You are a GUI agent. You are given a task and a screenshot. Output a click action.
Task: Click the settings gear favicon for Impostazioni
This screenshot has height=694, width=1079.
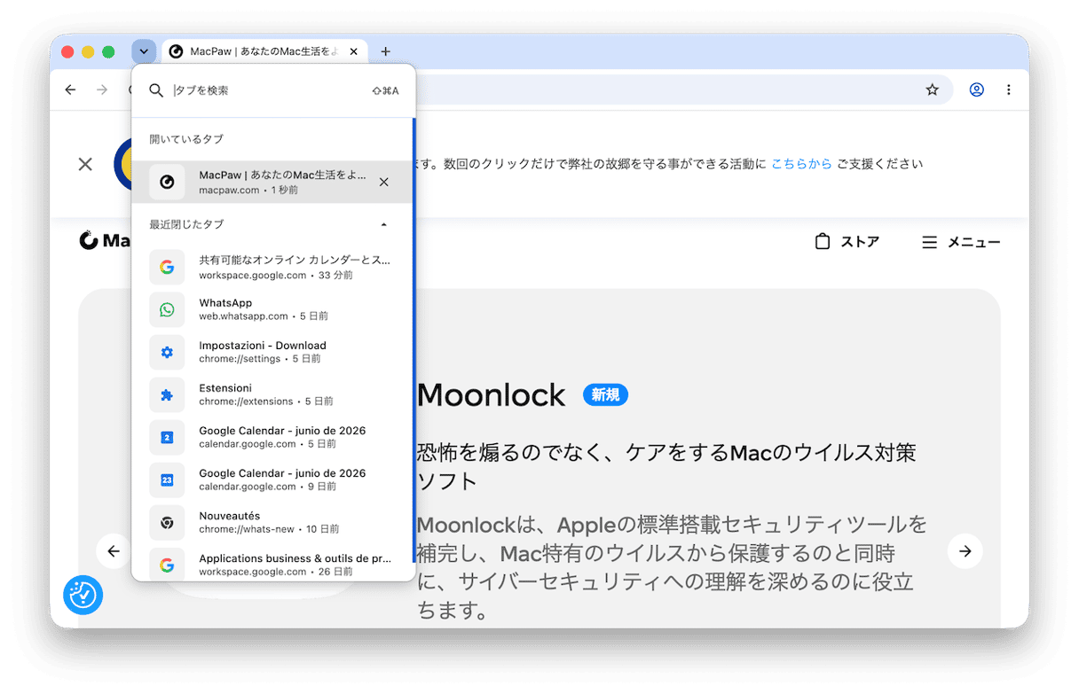coord(167,352)
